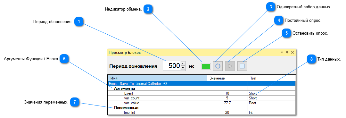Click the Short type cell of var_count
The height and width of the screenshot is (118, 346).
[x=271, y=98]
